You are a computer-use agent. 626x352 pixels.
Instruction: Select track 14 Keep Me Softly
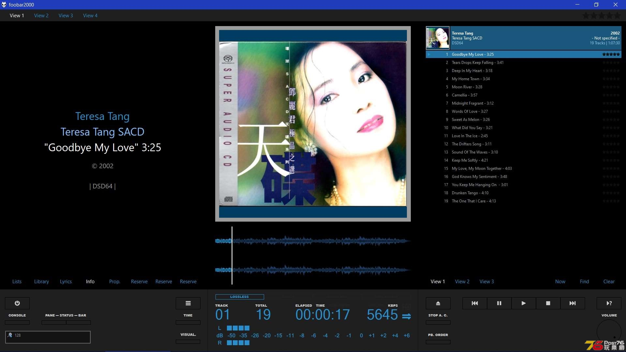(524, 160)
